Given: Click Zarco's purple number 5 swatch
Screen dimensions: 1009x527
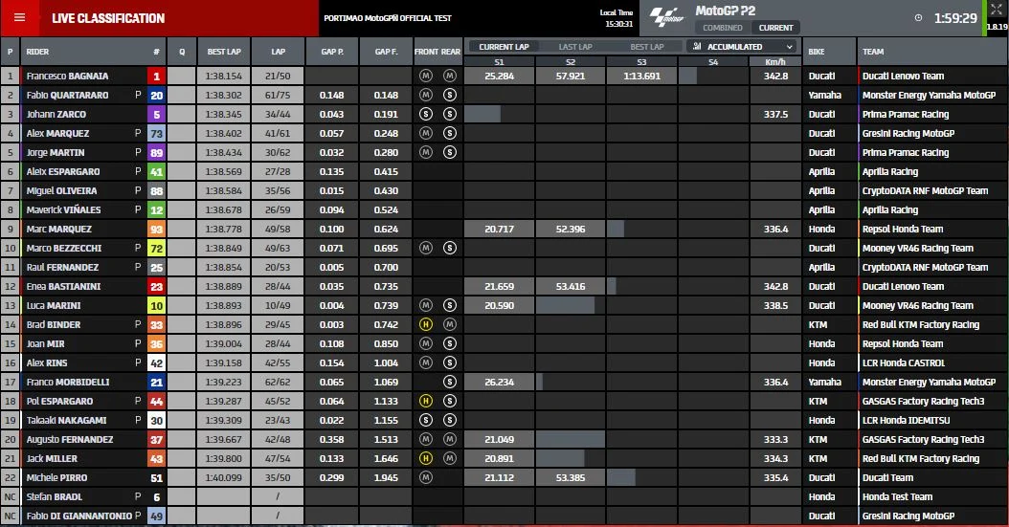Looking at the screenshot, I should 156,115.
